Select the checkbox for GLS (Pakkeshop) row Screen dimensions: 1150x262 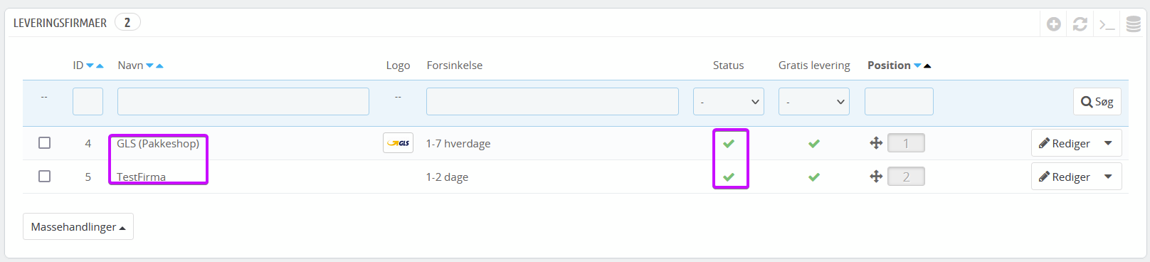pyautogui.click(x=44, y=143)
